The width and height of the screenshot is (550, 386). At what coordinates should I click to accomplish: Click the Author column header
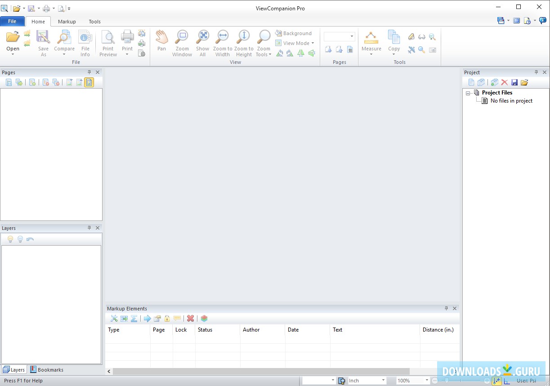[263, 330]
